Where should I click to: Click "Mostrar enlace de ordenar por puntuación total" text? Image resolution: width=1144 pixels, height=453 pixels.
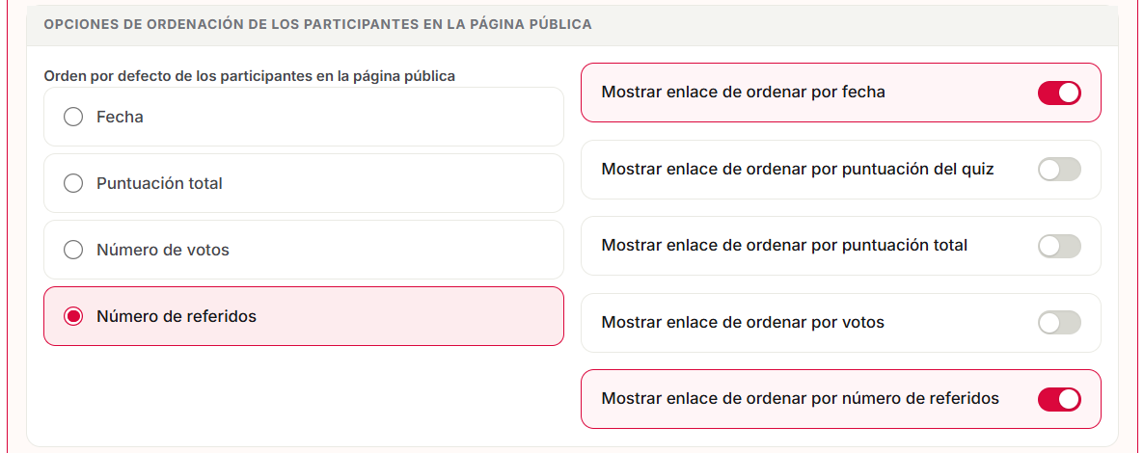click(784, 246)
